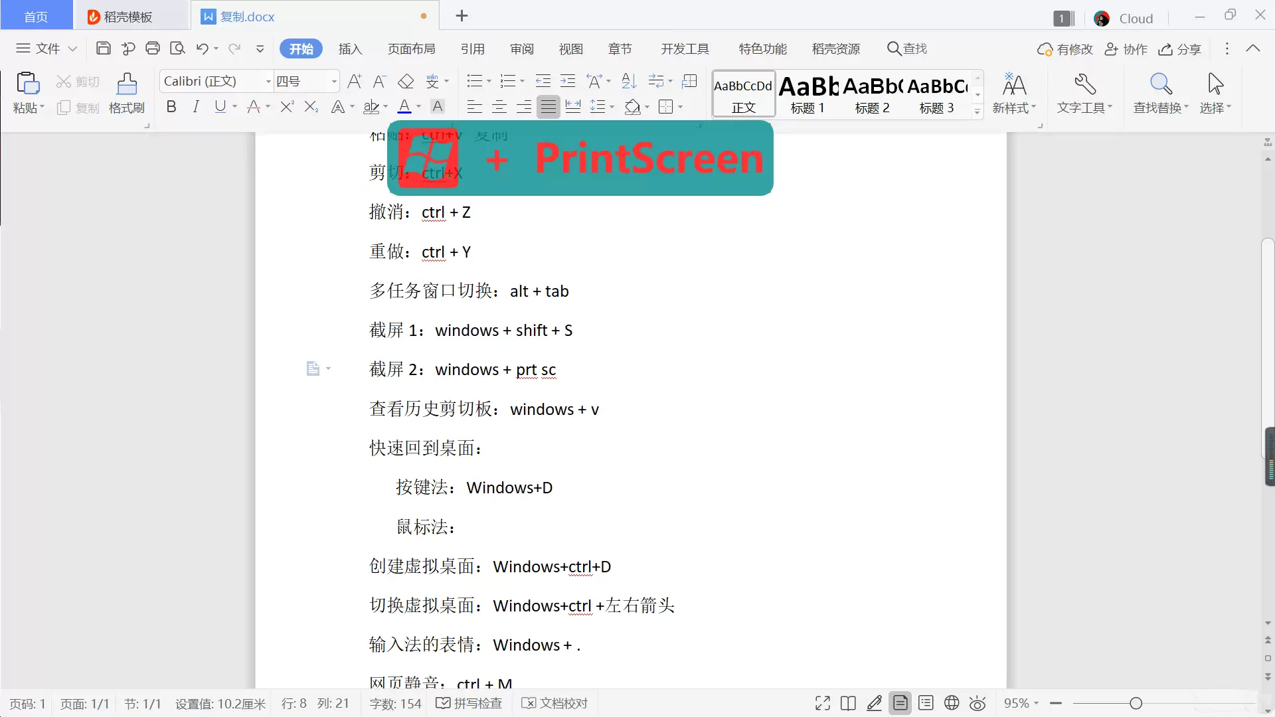The height and width of the screenshot is (717, 1275).
Task: Toggle Italic formatting
Action: (196, 106)
